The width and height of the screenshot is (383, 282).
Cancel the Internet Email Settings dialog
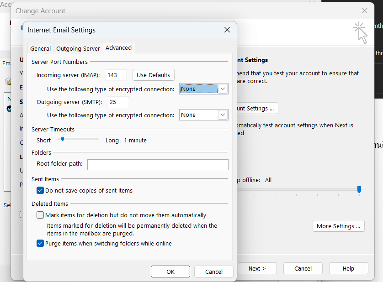[x=214, y=272]
